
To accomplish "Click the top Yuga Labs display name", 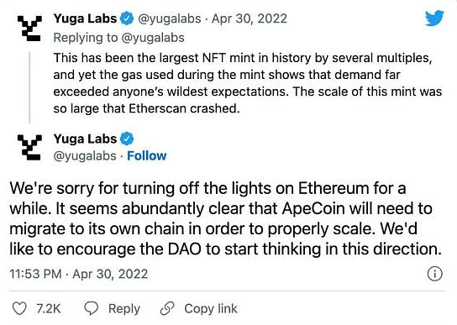I will pyautogui.click(x=85, y=18).
